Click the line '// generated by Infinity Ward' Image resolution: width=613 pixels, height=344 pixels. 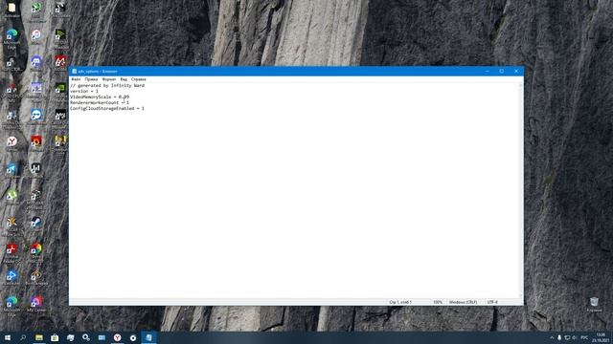tap(107, 85)
